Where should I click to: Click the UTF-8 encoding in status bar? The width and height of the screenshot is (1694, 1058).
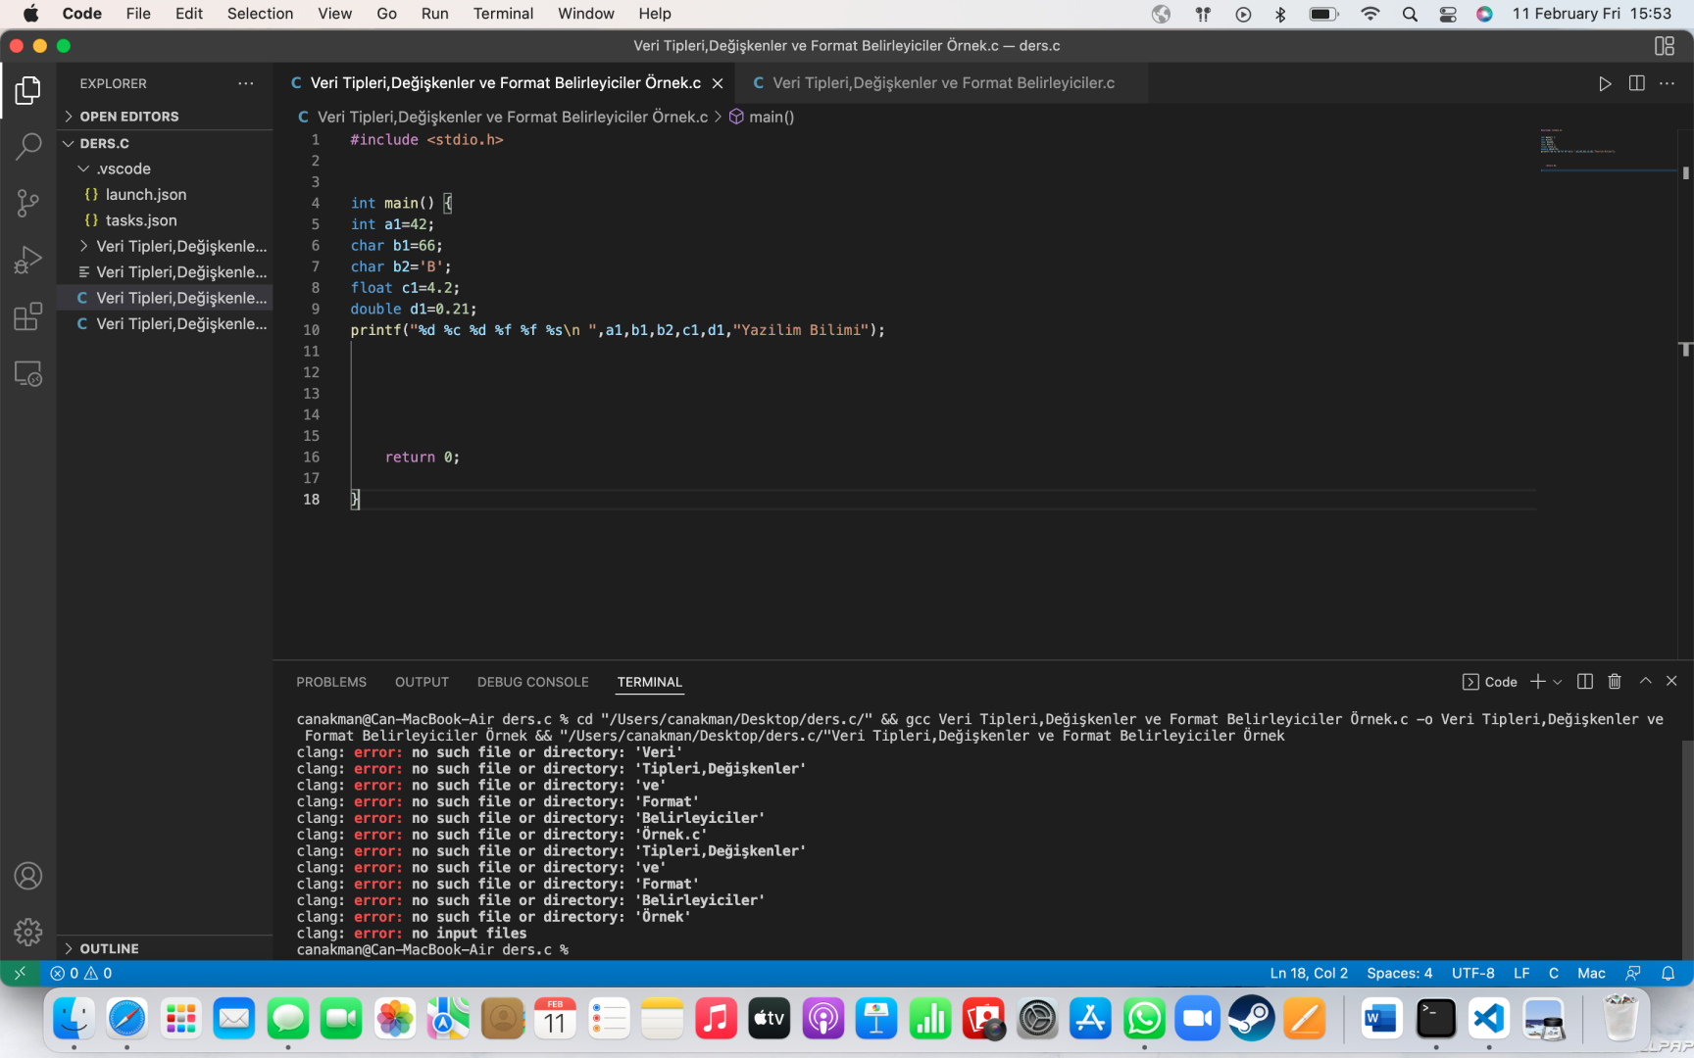tap(1472, 973)
